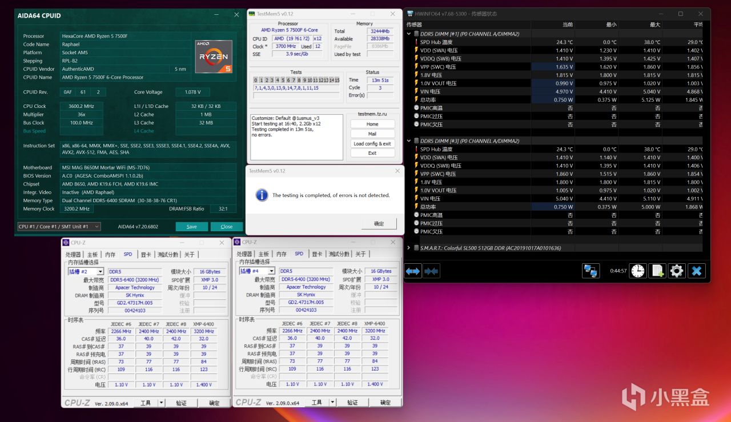Click the HWiNFO expand columns arrows icon
This screenshot has height=422, width=731.
coord(413,271)
